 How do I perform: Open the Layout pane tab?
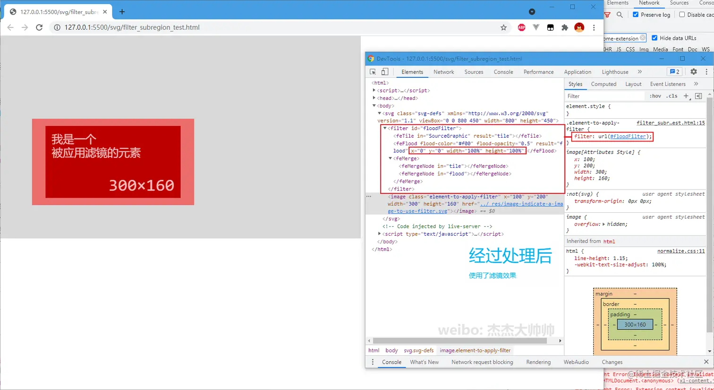[633, 84]
